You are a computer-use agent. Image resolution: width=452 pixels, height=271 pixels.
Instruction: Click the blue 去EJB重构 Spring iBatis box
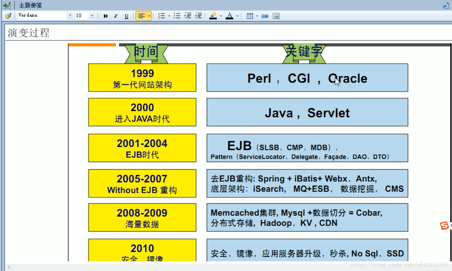(307, 183)
